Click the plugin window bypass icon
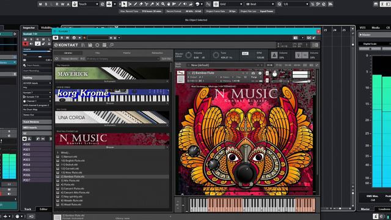Screen dimensions: 391x220 pos(56,38)
